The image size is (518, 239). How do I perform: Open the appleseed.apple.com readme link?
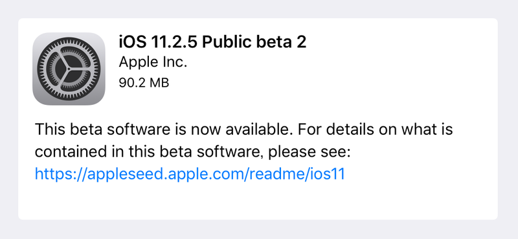(190, 174)
